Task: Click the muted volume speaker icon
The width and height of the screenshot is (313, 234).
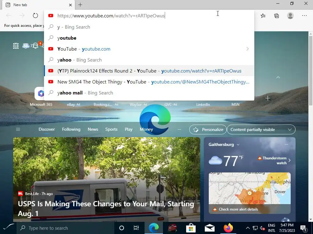Action: coord(262,228)
